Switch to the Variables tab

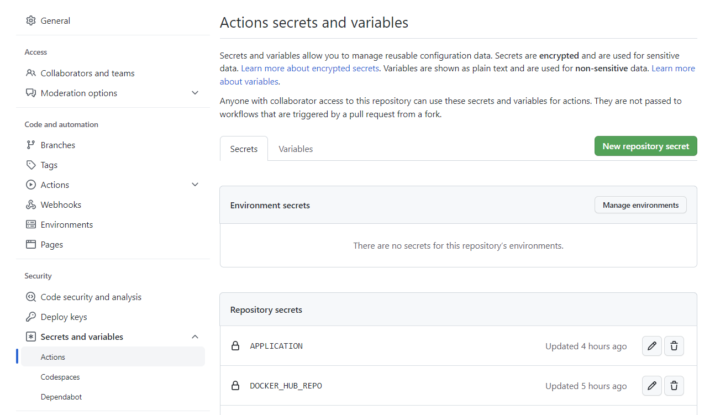296,149
